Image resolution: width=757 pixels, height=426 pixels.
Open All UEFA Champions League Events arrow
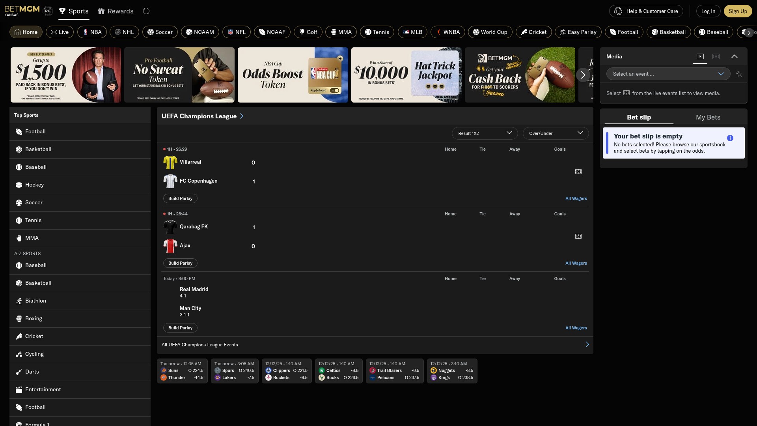tap(587, 344)
